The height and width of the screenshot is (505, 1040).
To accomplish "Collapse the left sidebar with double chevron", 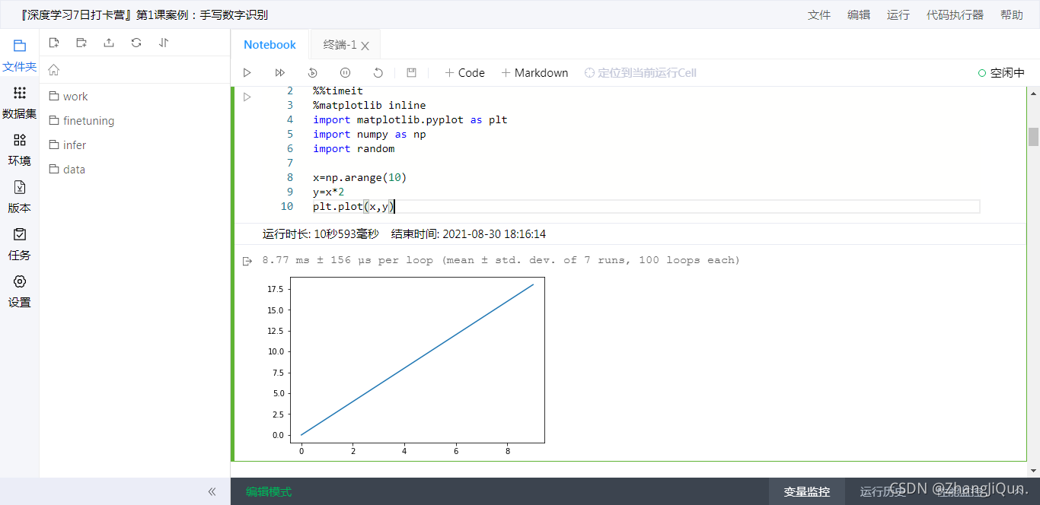I will (212, 491).
